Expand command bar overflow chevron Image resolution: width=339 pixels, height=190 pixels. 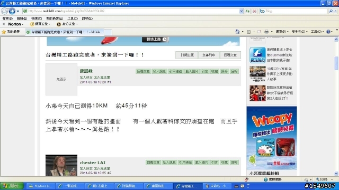pos(337,30)
